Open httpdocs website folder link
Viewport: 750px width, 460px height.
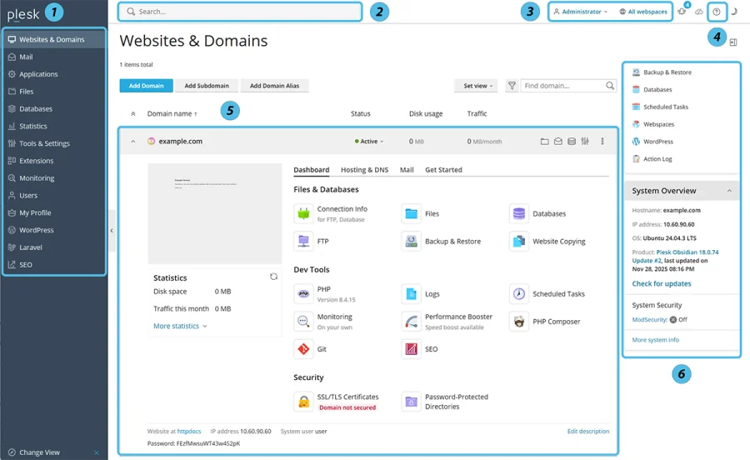click(189, 431)
